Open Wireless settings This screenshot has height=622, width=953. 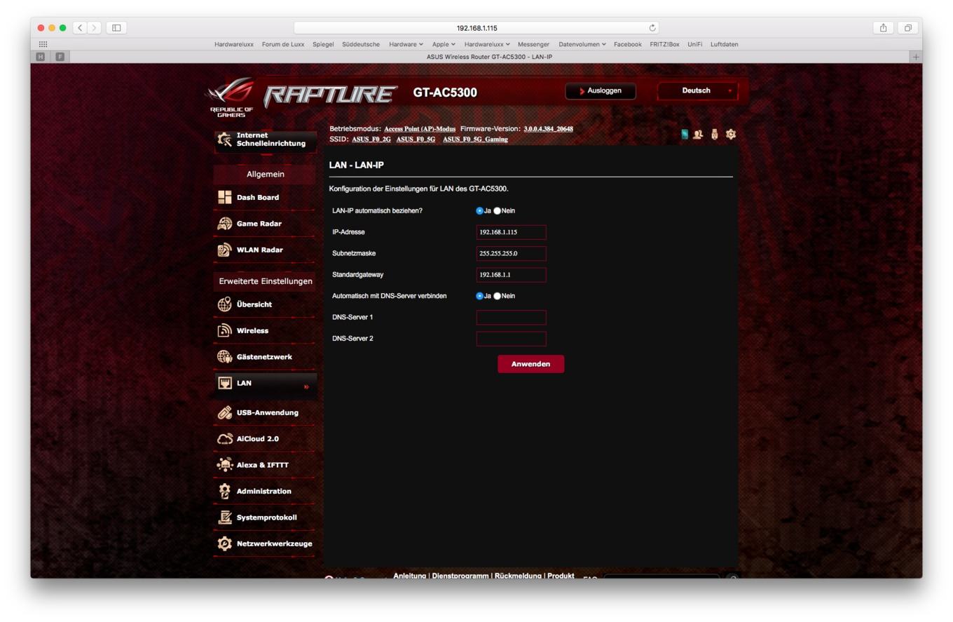(x=265, y=331)
